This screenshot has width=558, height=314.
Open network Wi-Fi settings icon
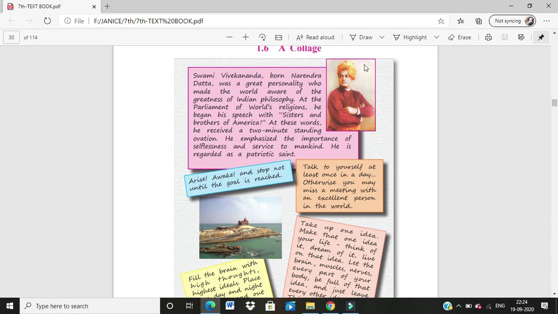[x=489, y=306]
